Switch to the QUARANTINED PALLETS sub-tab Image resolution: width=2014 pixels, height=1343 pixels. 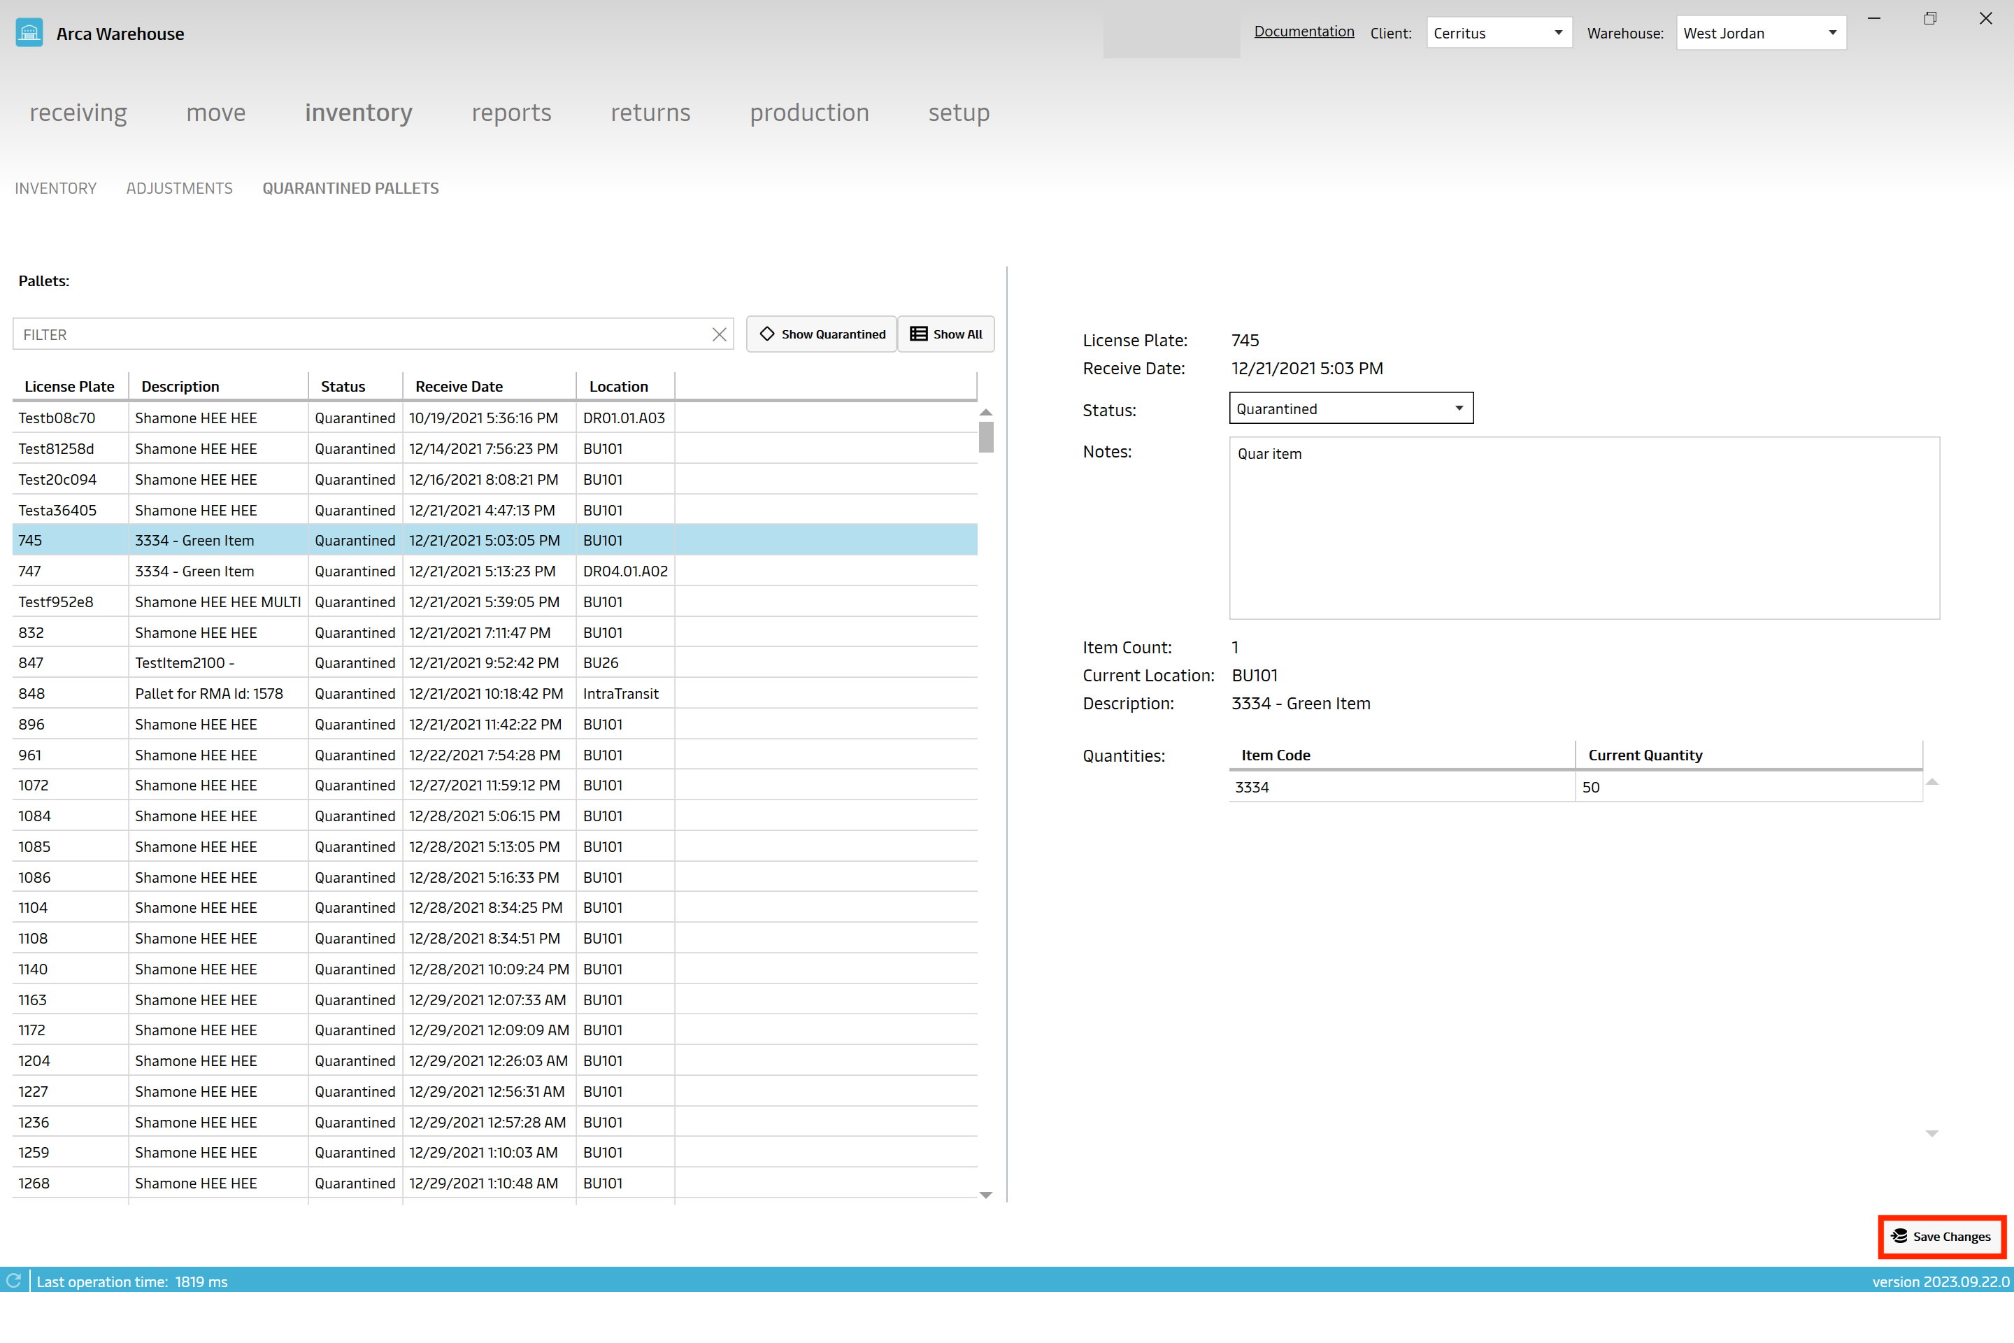click(350, 188)
